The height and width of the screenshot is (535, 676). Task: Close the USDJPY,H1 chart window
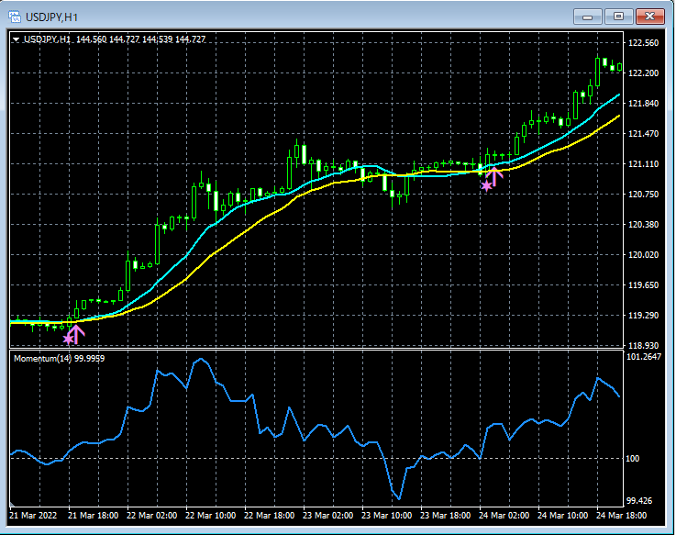click(650, 17)
